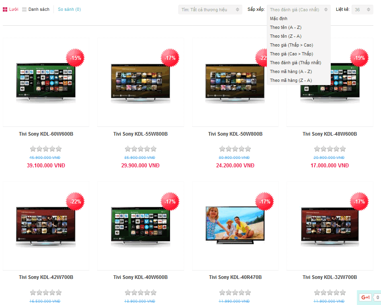Image resolution: width=381 pixels, height=305 pixels.
Task: Click the -17% badge on KDL-40W600B
Action: click(170, 201)
